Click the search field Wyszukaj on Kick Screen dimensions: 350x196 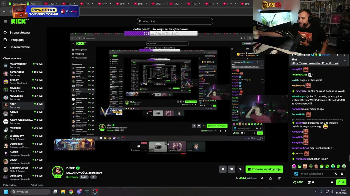click(x=175, y=21)
